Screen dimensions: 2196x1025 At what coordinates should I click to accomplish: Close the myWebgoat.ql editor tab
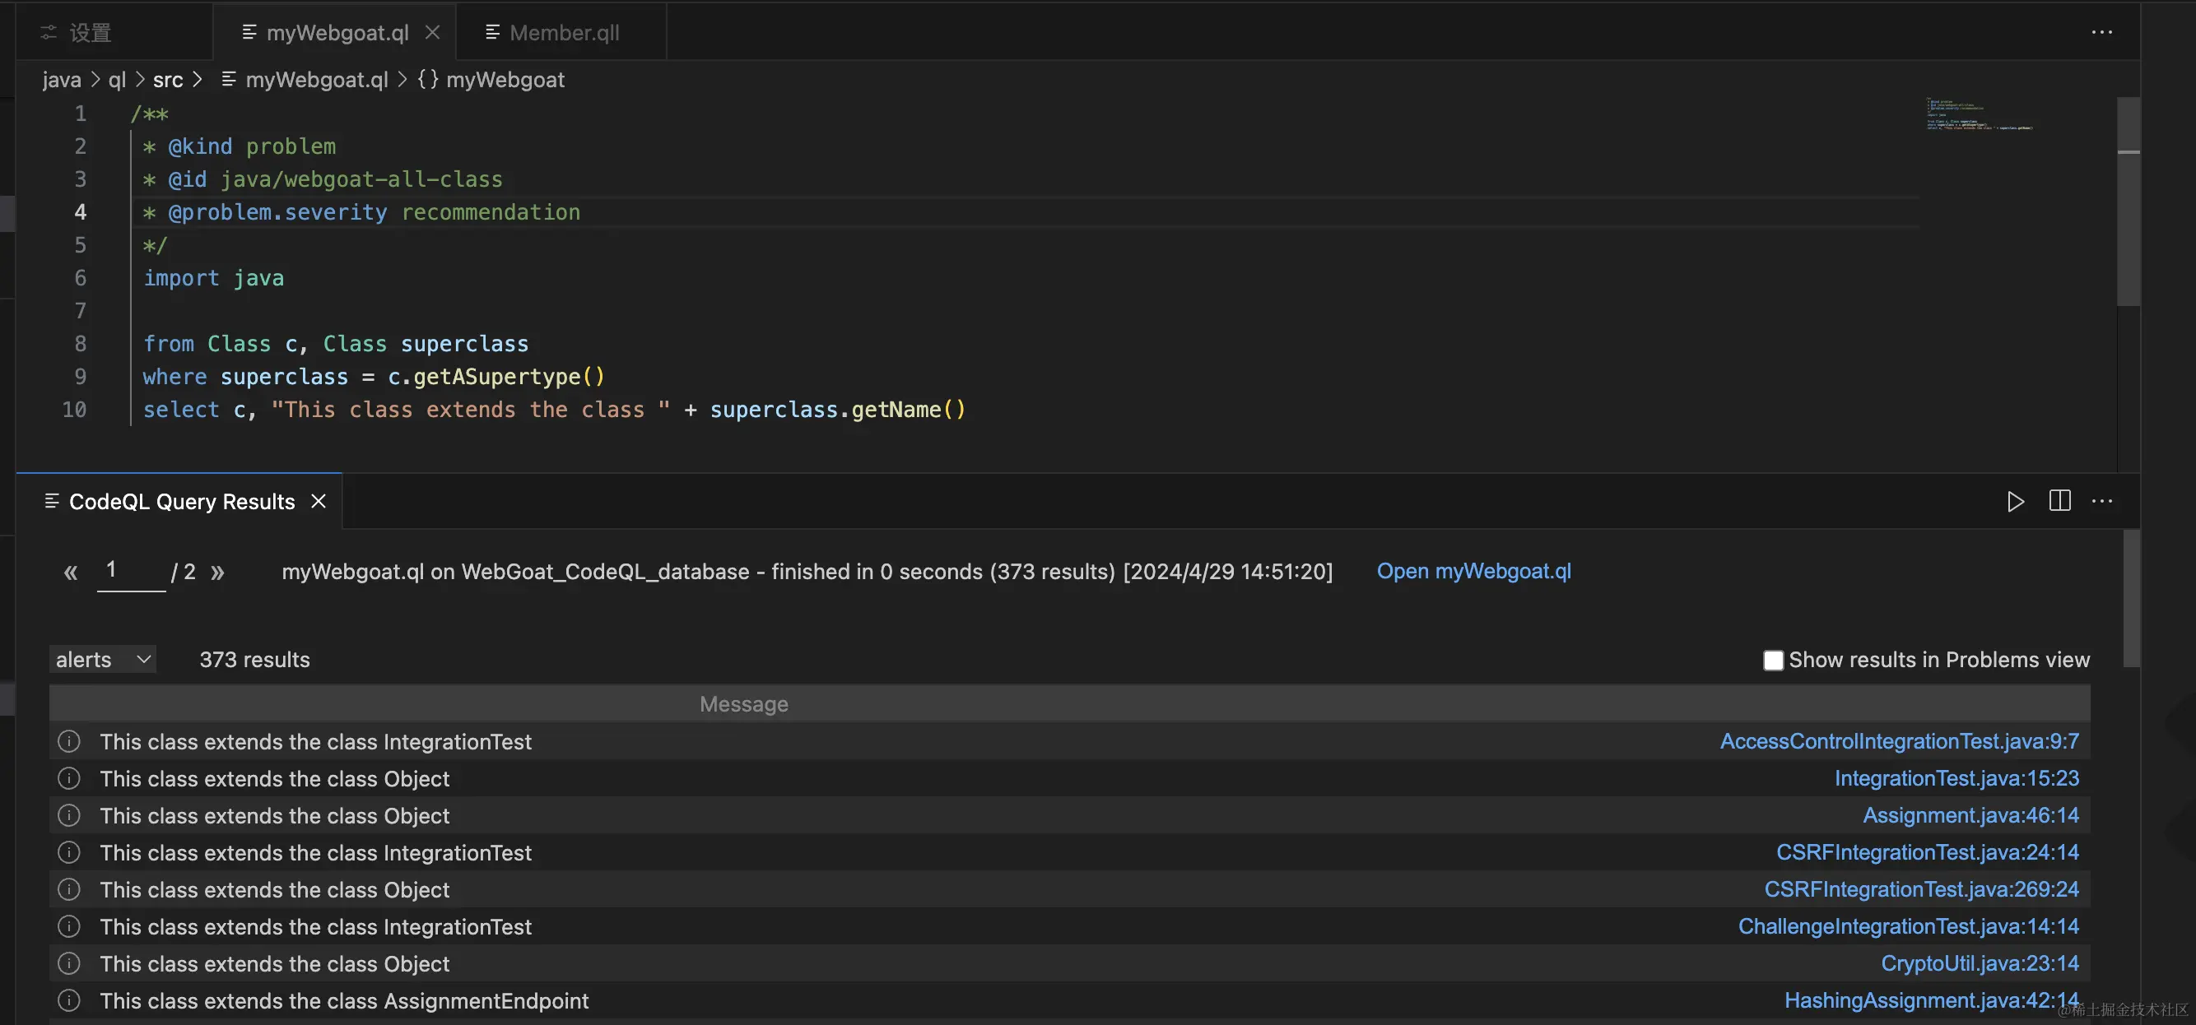click(x=433, y=32)
